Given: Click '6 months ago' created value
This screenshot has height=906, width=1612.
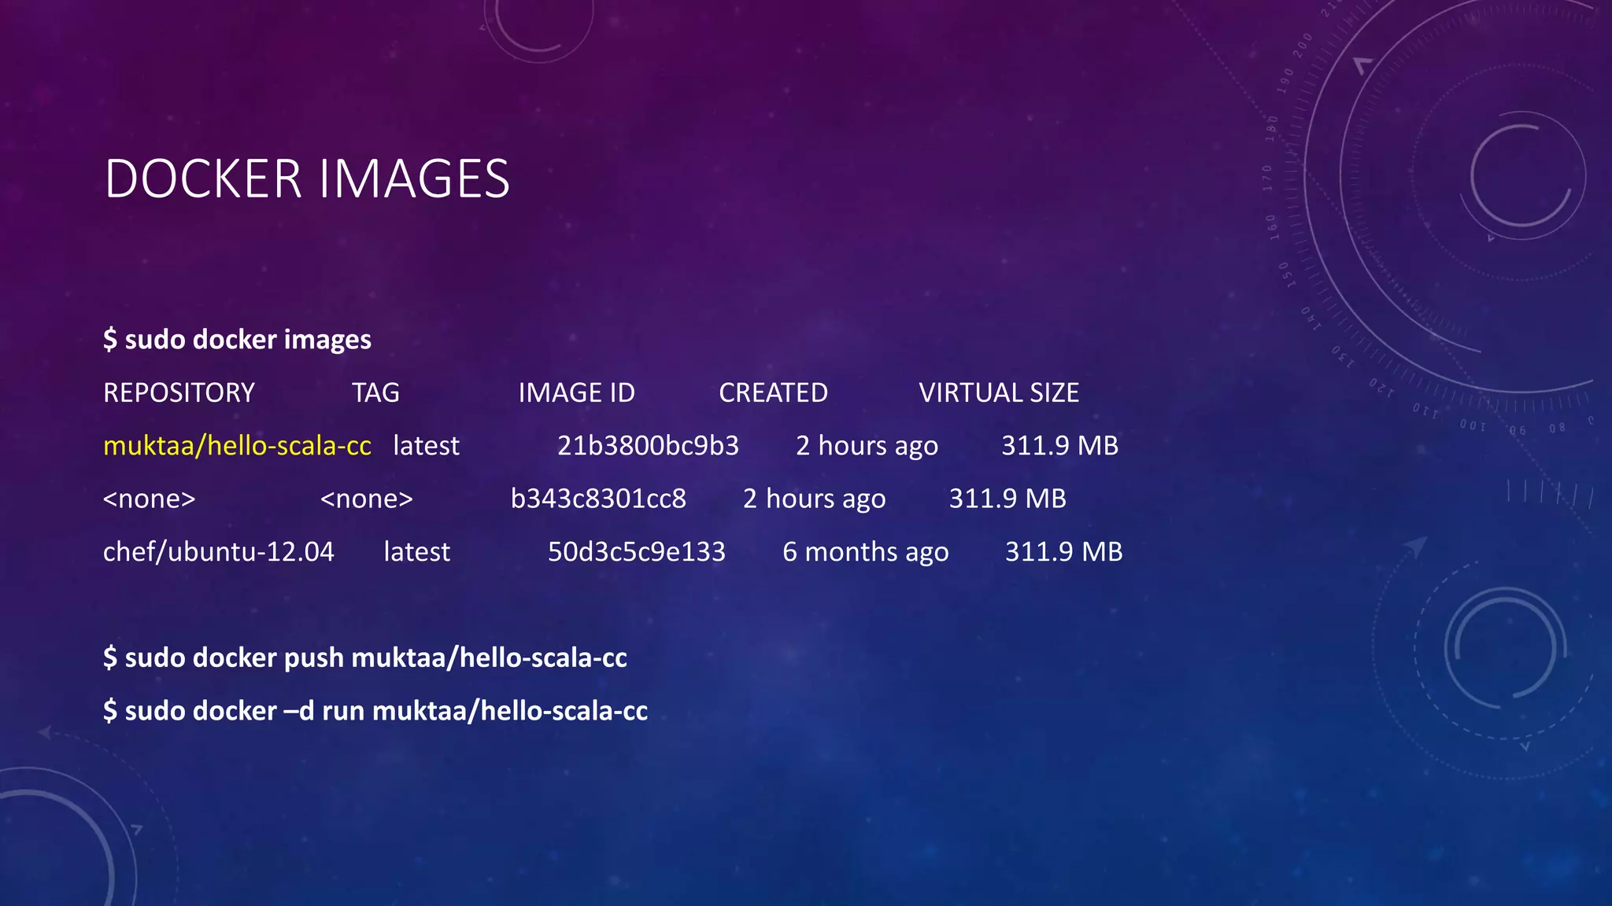Looking at the screenshot, I should tap(865, 553).
